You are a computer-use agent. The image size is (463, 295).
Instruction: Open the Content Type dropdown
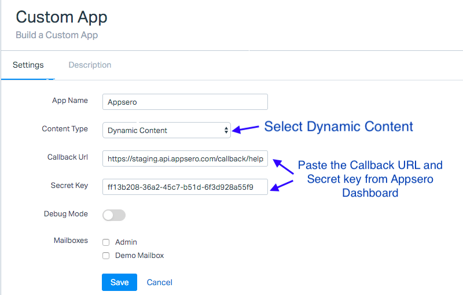click(x=167, y=130)
